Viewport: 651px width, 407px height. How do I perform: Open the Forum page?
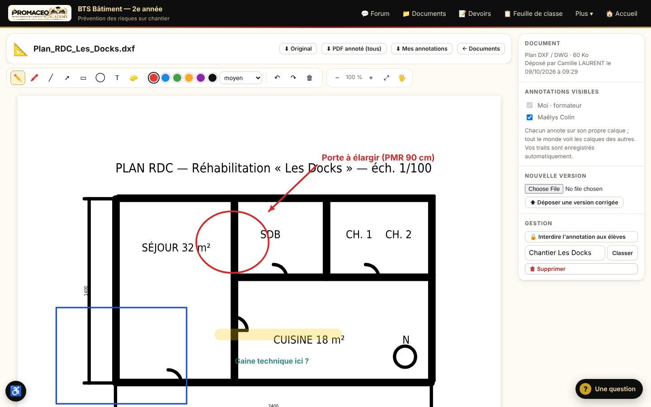(x=375, y=14)
